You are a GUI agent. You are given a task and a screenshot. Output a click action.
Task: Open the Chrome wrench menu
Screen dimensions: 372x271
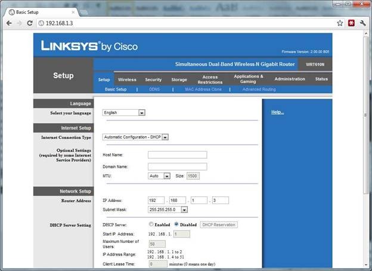(x=362, y=23)
